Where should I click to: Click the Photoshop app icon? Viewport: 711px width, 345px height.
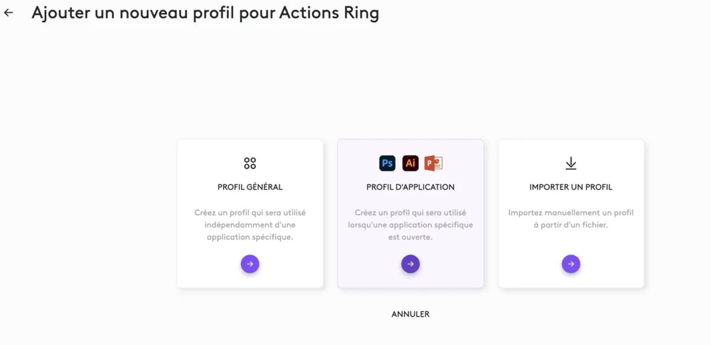click(387, 163)
